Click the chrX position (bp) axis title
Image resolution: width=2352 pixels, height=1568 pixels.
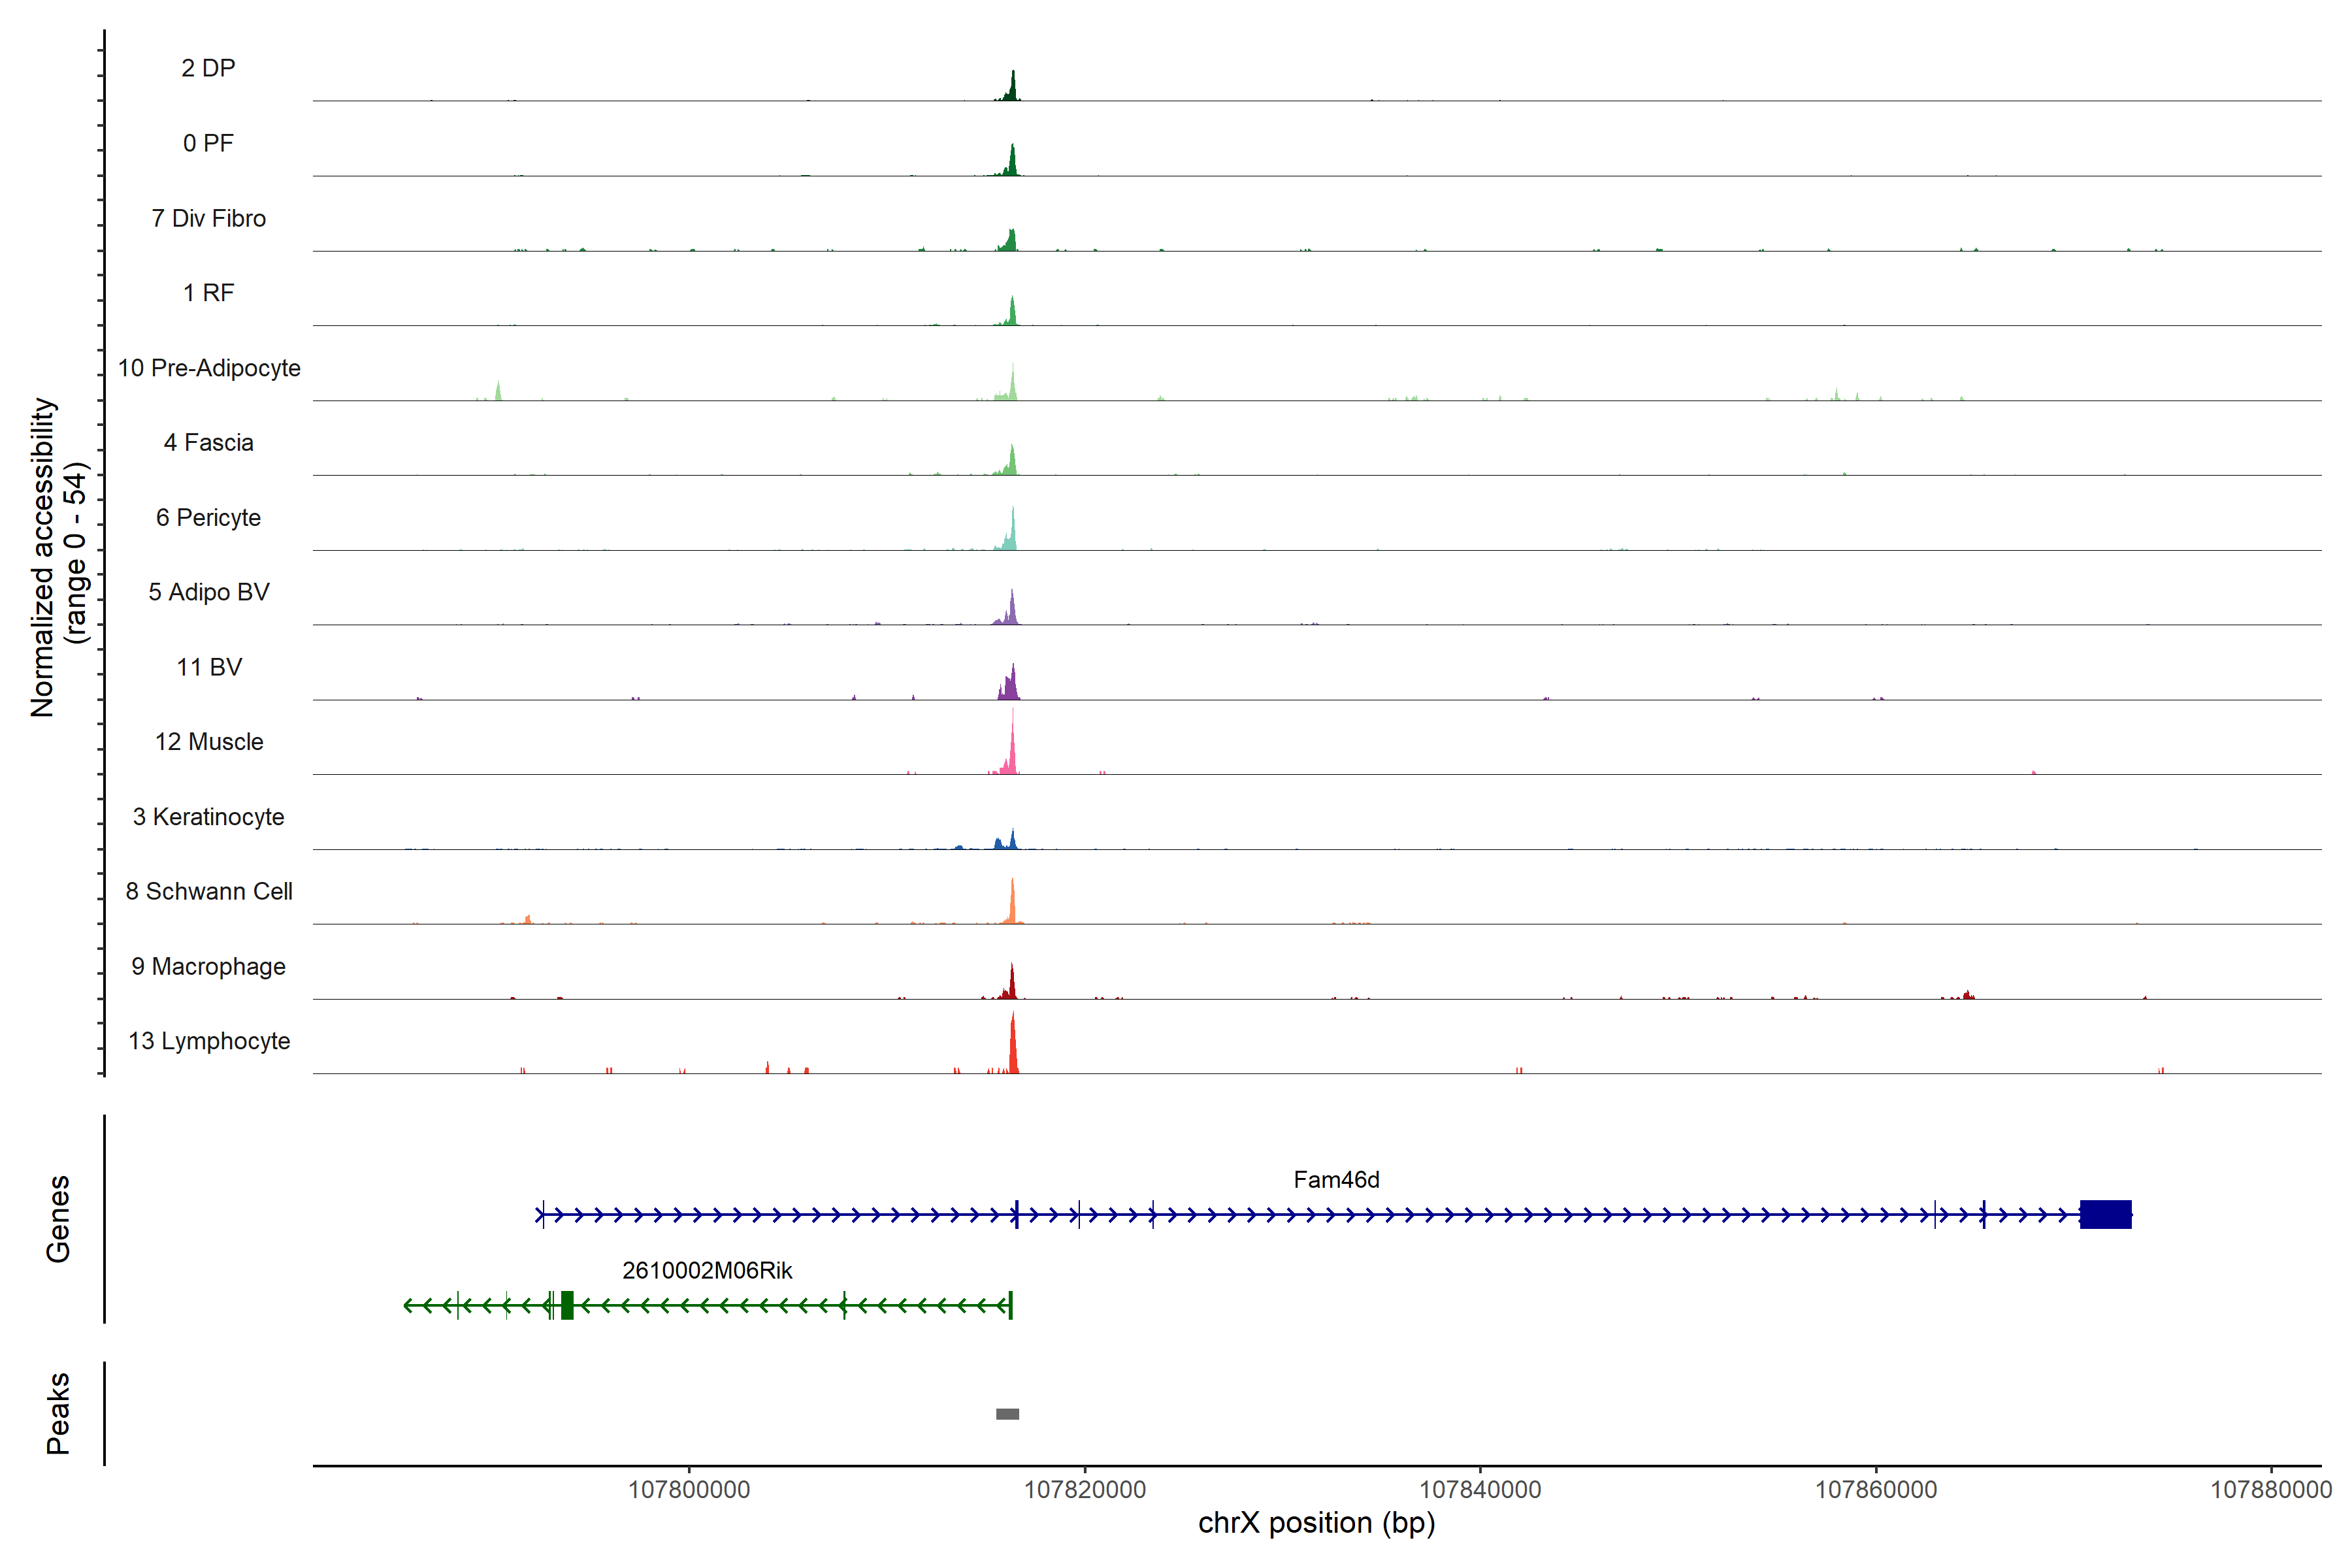tap(1316, 1524)
